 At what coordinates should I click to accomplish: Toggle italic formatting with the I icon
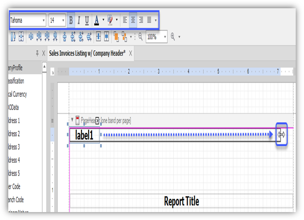[x=79, y=20]
